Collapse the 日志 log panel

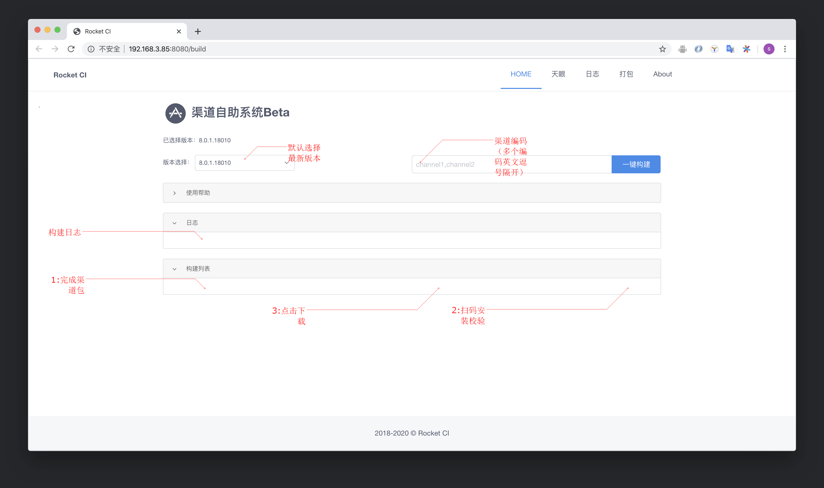click(192, 223)
